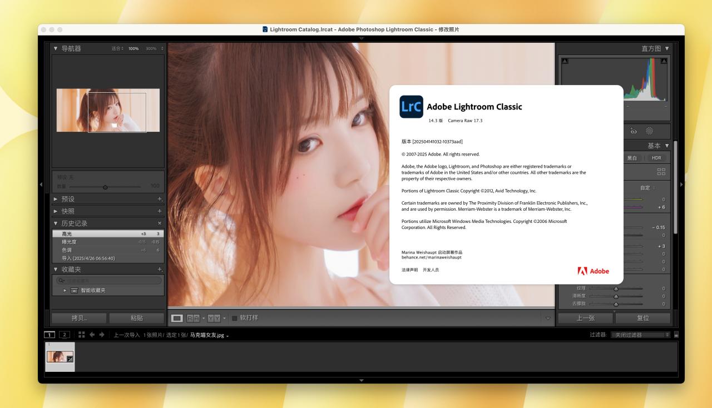The height and width of the screenshot is (408, 712).
Task: Select the masking tool dotted circle icon
Action: click(x=649, y=131)
